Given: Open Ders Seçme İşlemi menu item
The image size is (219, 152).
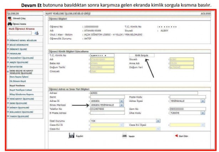Looking at the screenshot, I should tap(19, 77).
